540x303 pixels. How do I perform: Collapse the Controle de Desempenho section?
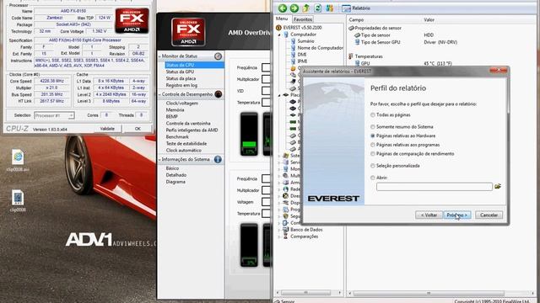(159, 94)
